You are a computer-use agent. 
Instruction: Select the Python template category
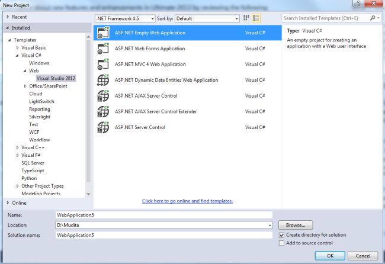pyautogui.click(x=29, y=178)
